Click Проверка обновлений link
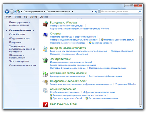 tap(122, 51)
